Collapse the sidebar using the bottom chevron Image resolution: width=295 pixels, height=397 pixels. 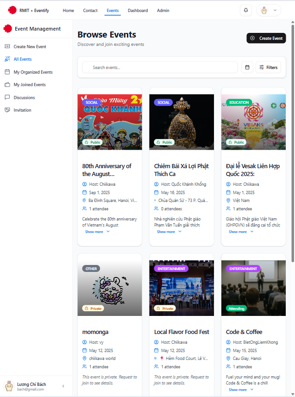63,386
